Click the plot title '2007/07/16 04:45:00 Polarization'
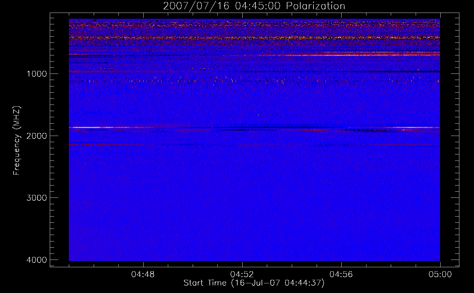The width and height of the screenshot is (474, 293). click(254, 6)
